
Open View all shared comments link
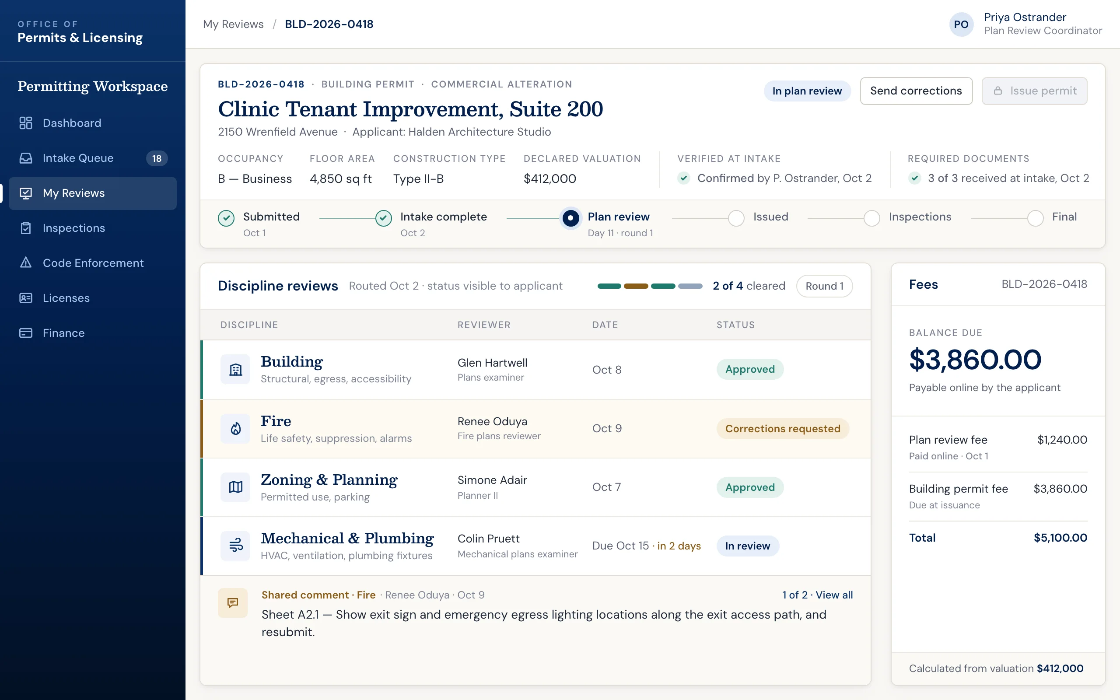tap(834, 595)
